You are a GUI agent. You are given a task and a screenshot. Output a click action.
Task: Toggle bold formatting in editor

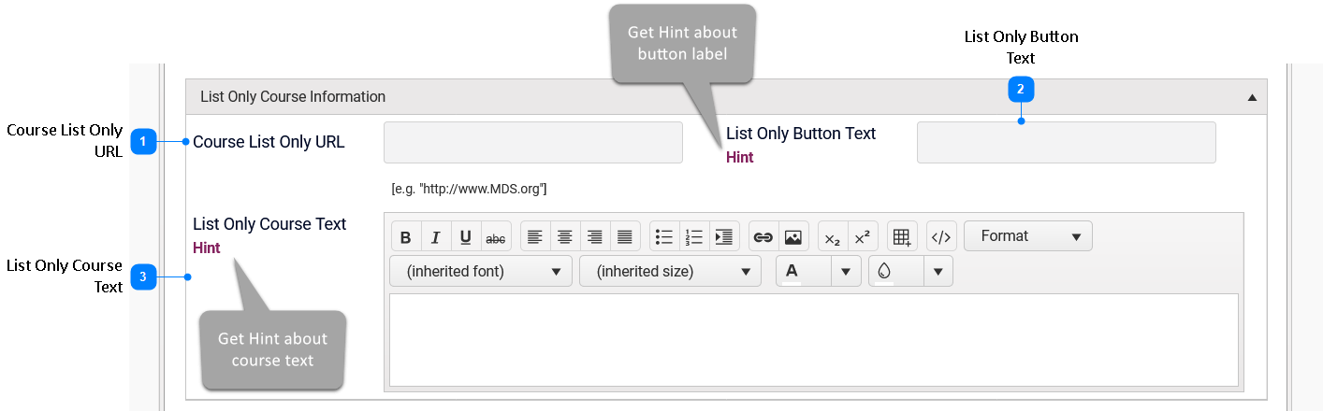pyautogui.click(x=406, y=237)
